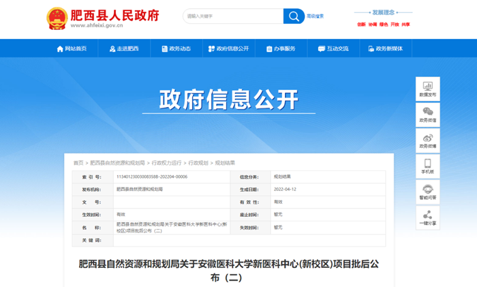Viewport: 477px width, 287px height.
Task: Go to 网站首页 in navigation bar
Action: pos(72,49)
